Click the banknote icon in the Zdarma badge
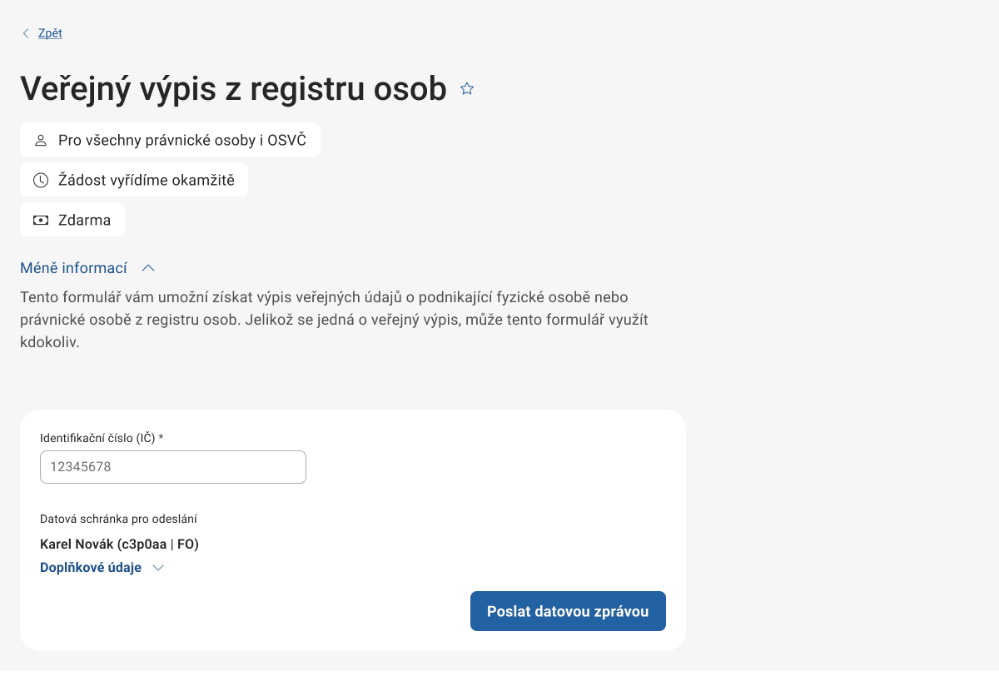The width and height of the screenshot is (999, 691). pyautogui.click(x=40, y=220)
